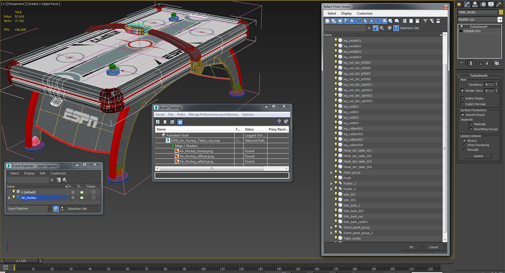Toggle Display Helpers filter icon
The image size is (505, 273).
tap(353, 21)
